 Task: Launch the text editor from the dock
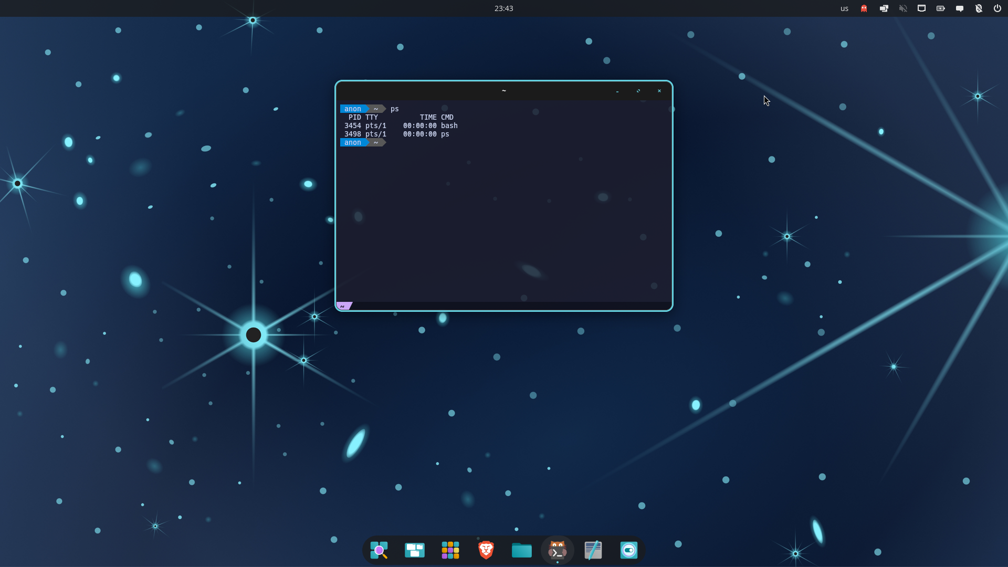593,550
